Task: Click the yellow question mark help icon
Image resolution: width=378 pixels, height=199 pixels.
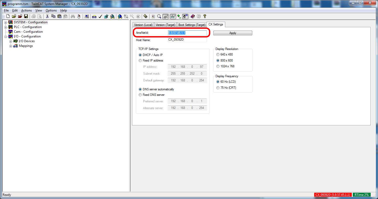Action: [x=205, y=16]
